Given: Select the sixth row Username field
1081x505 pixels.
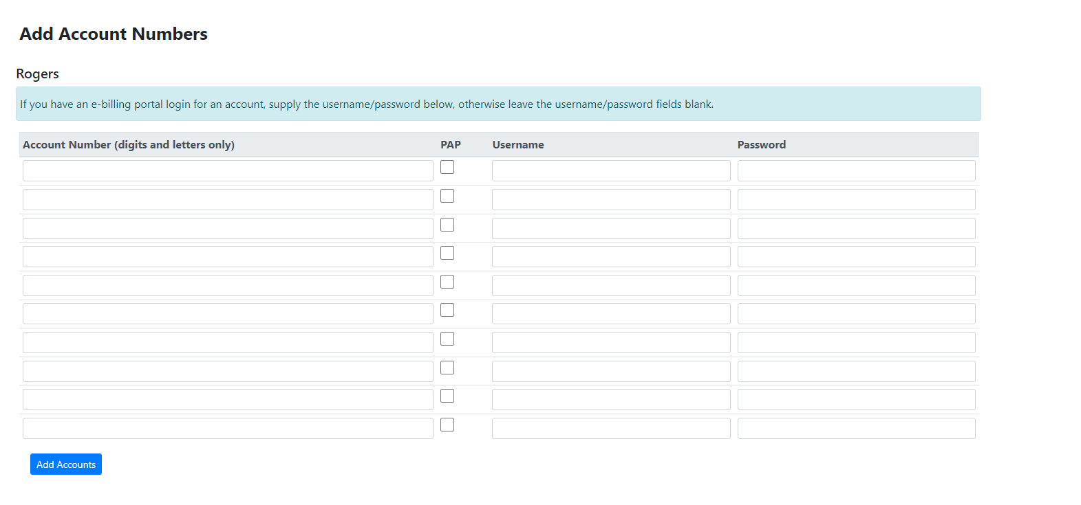Looking at the screenshot, I should coord(611,314).
